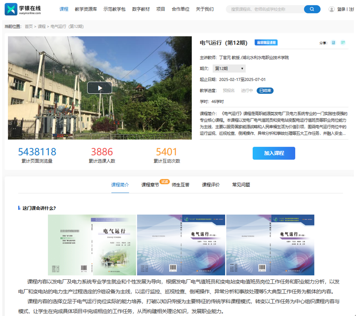Open 数字教材 in the top navigation
Viewport: 356px width, 316px height.
[x=141, y=9]
